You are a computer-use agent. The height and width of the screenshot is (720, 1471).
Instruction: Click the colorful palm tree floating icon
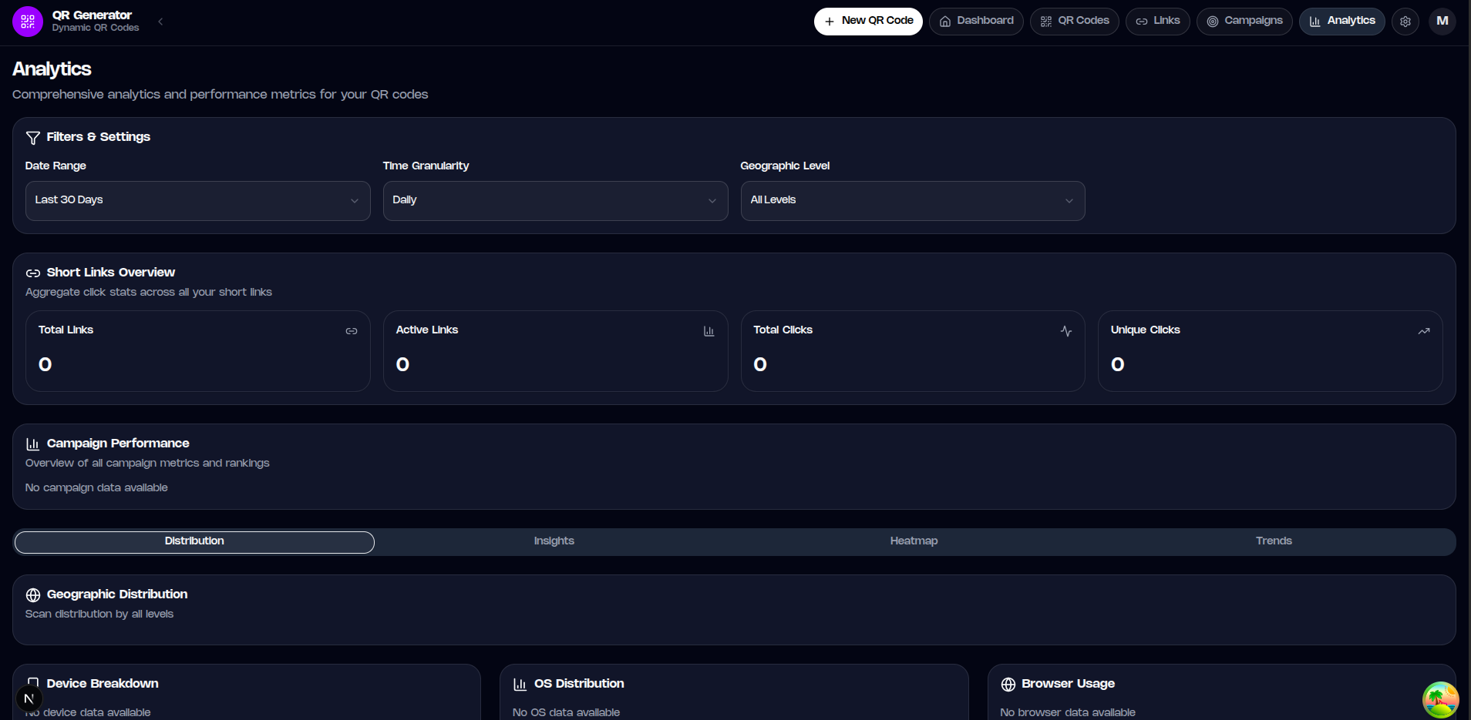click(1441, 700)
